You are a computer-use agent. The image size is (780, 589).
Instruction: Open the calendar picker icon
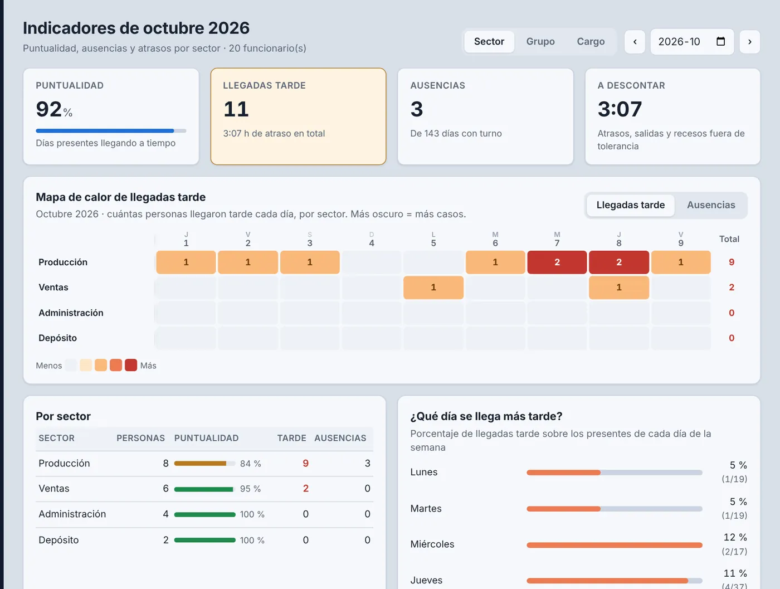point(720,41)
